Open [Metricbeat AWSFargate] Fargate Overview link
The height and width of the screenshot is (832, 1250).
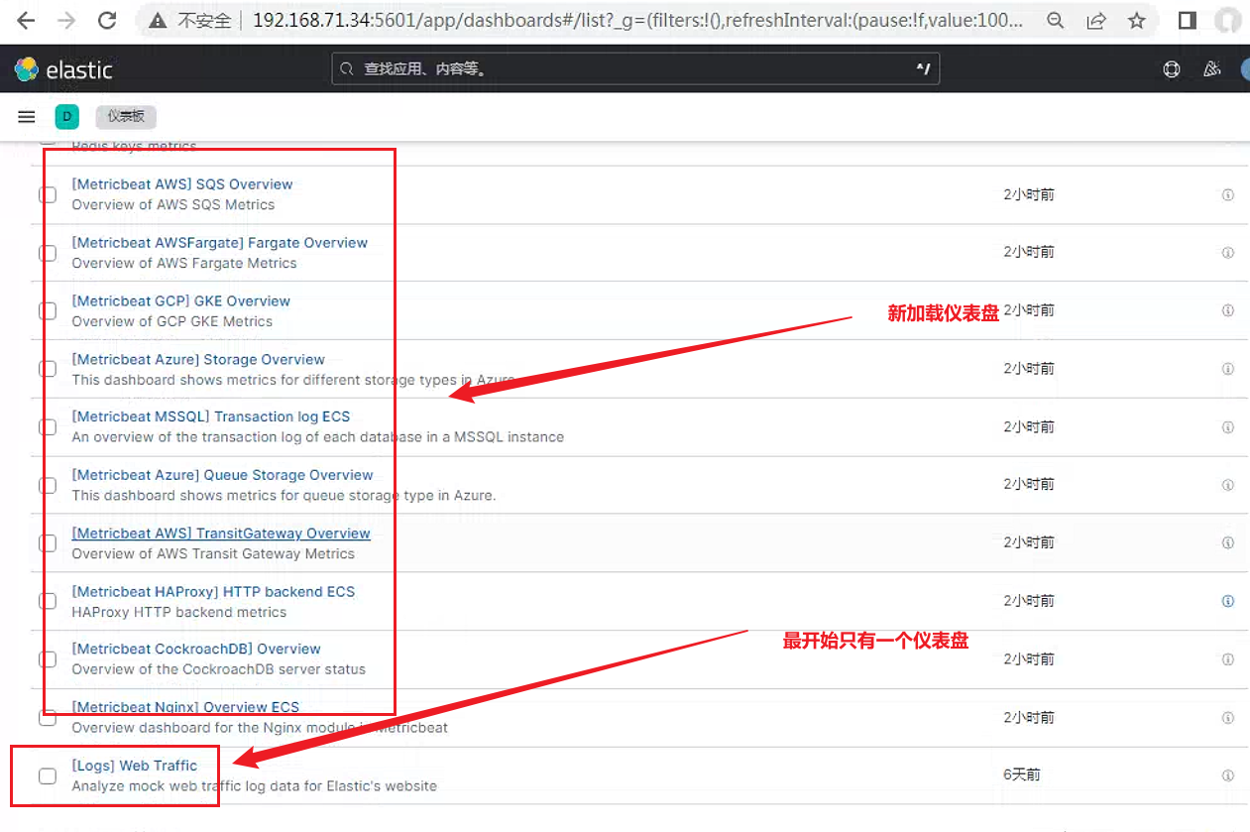220,243
